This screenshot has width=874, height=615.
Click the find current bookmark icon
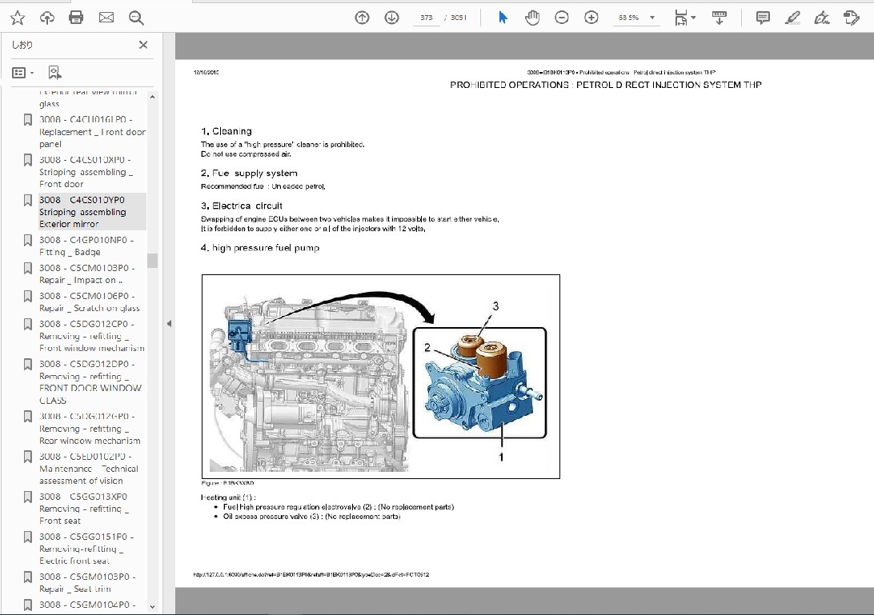[54, 73]
